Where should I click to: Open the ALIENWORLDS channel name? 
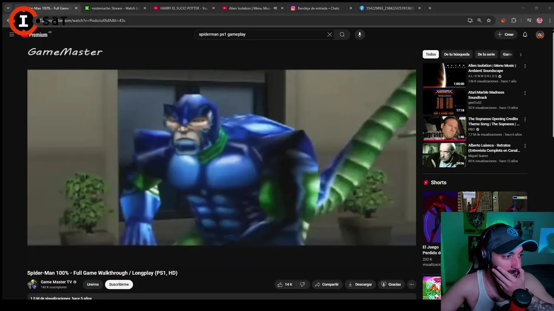(x=483, y=76)
